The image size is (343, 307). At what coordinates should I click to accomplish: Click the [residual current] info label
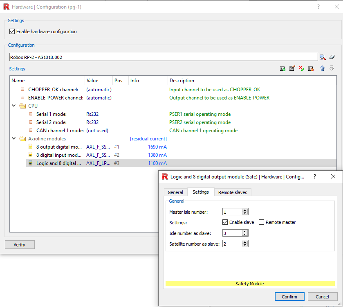(148, 139)
